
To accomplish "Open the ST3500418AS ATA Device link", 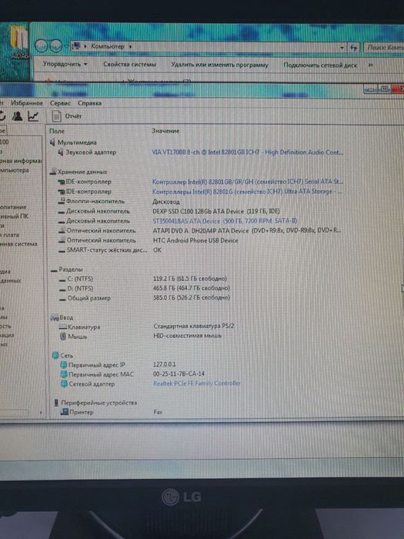I will 225,221.
